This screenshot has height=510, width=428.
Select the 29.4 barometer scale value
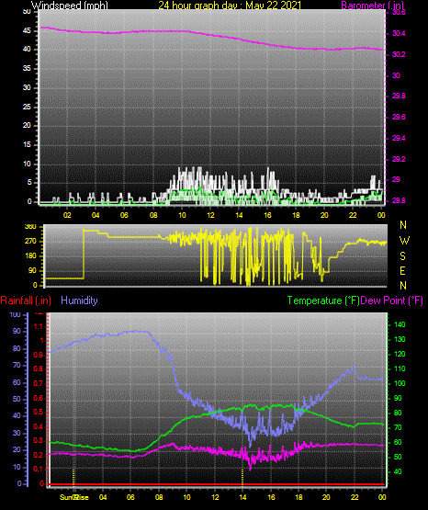399,138
